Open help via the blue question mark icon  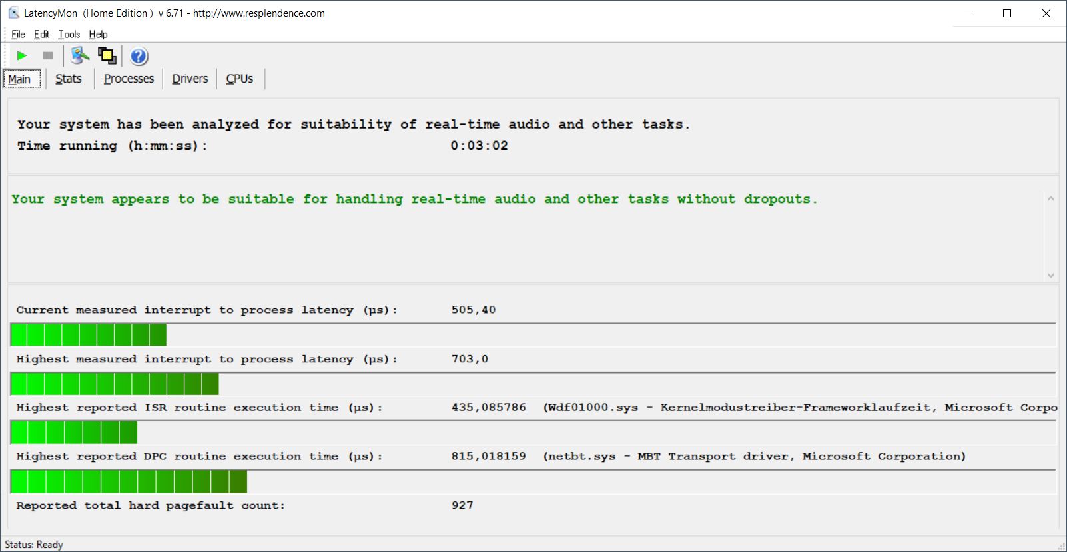[x=139, y=56]
